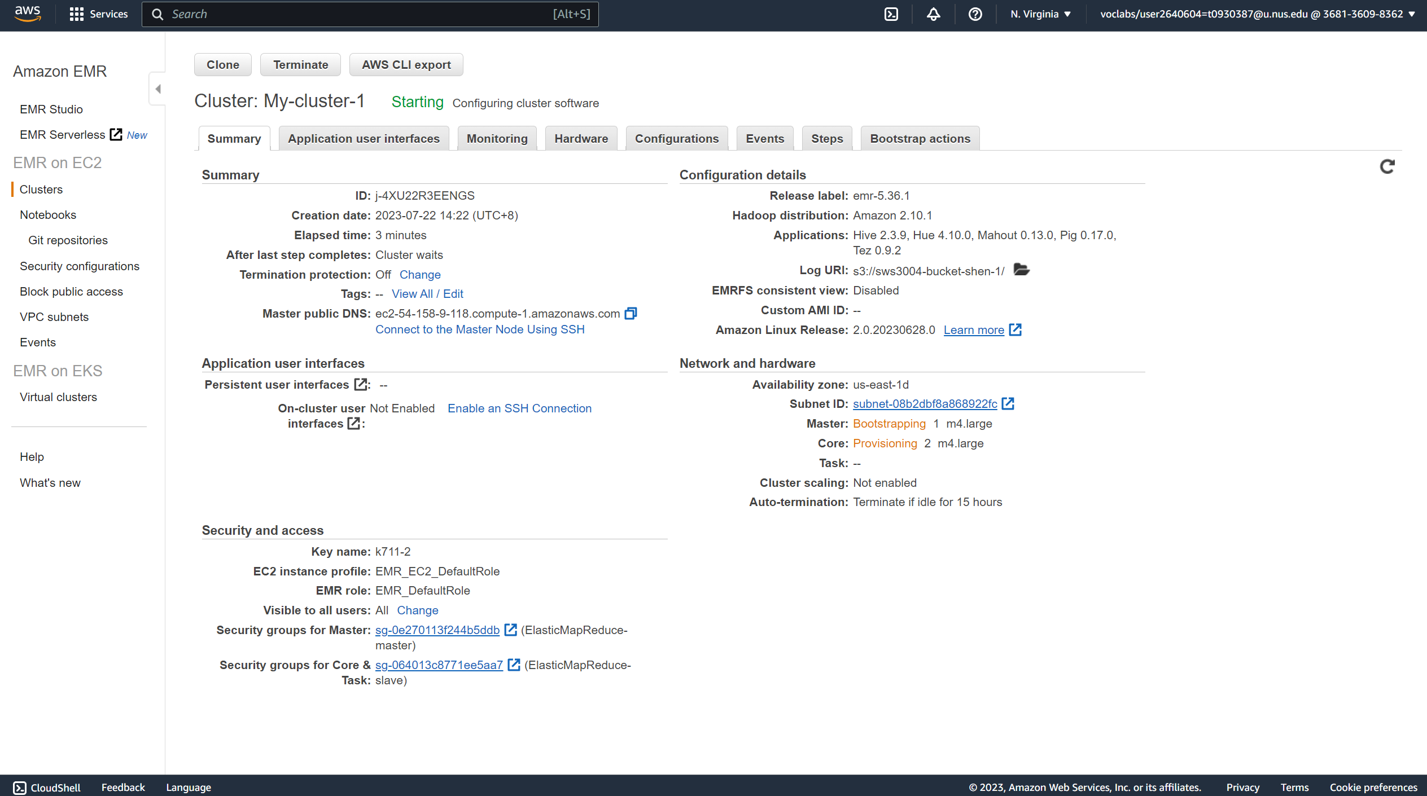Open external link icon beside Subnet ID

coord(1008,403)
